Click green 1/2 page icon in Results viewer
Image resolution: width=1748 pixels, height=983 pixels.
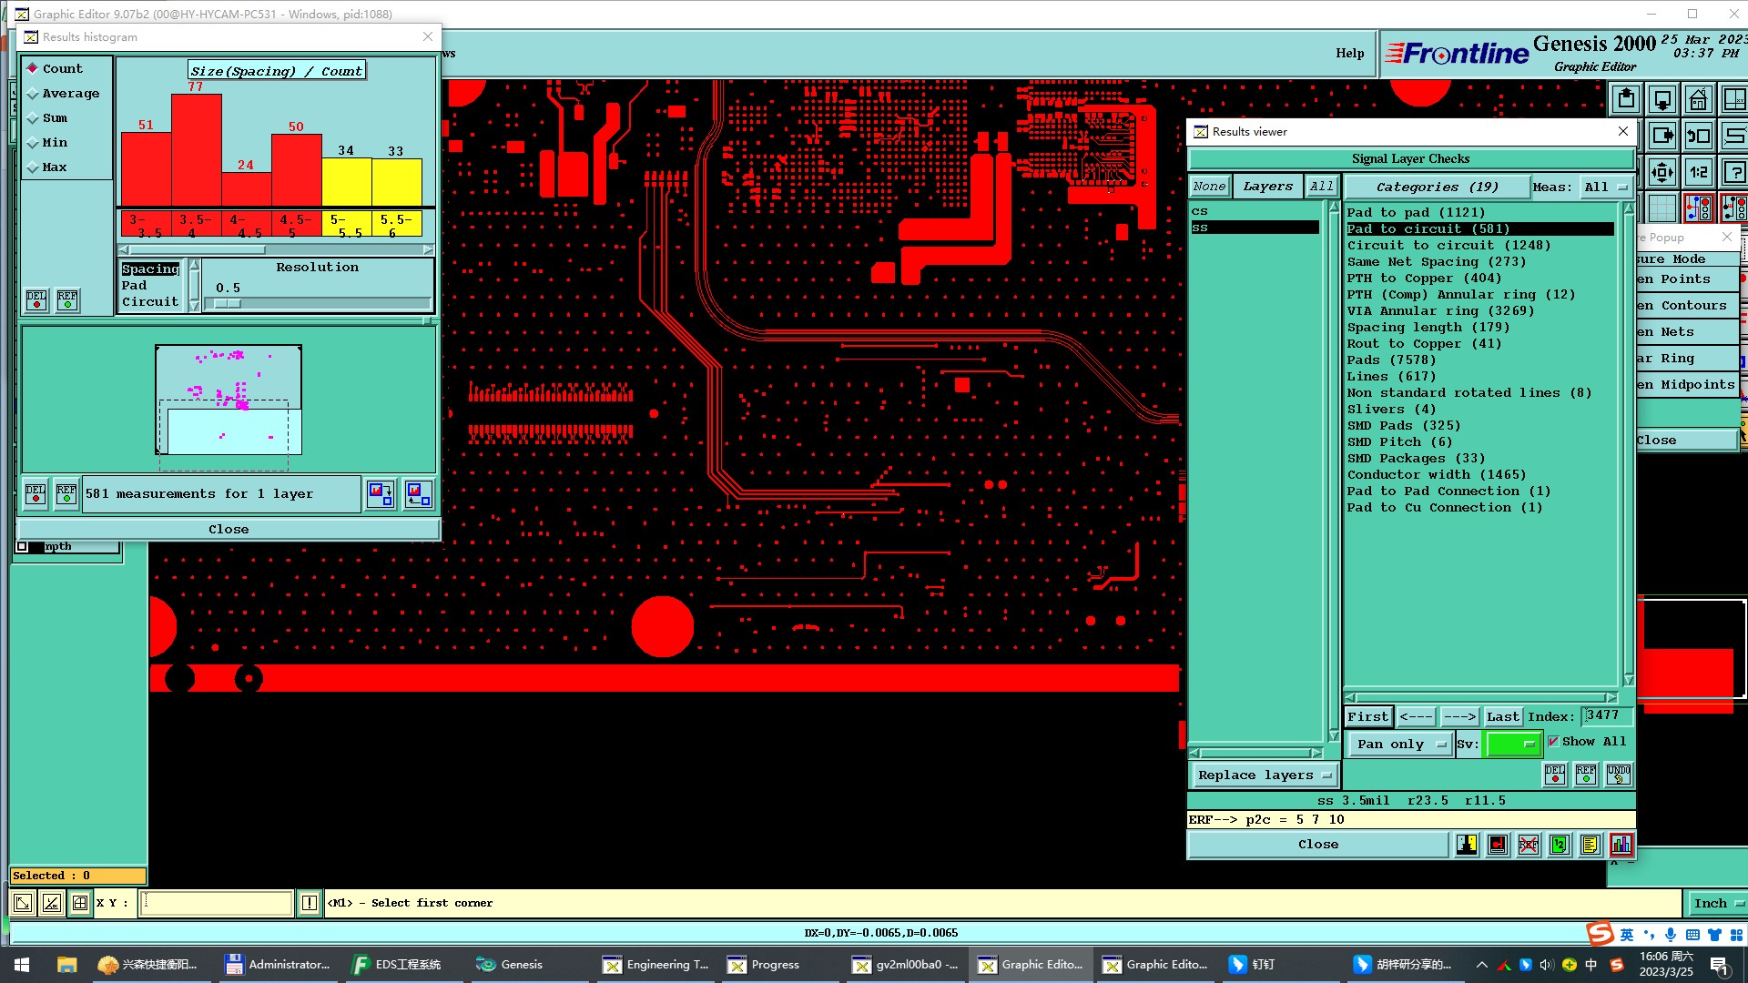(x=1559, y=845)
